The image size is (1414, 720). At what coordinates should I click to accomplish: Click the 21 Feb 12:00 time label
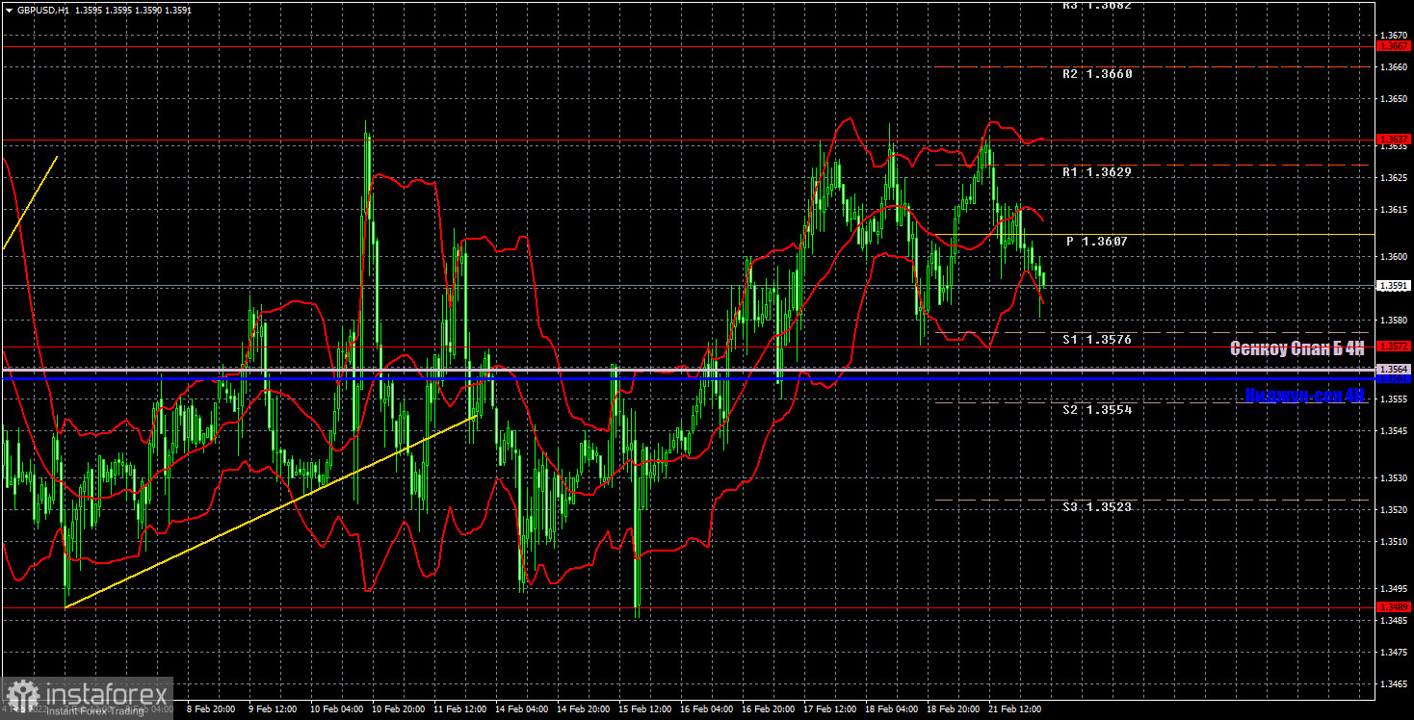[x=1017, y=710]
